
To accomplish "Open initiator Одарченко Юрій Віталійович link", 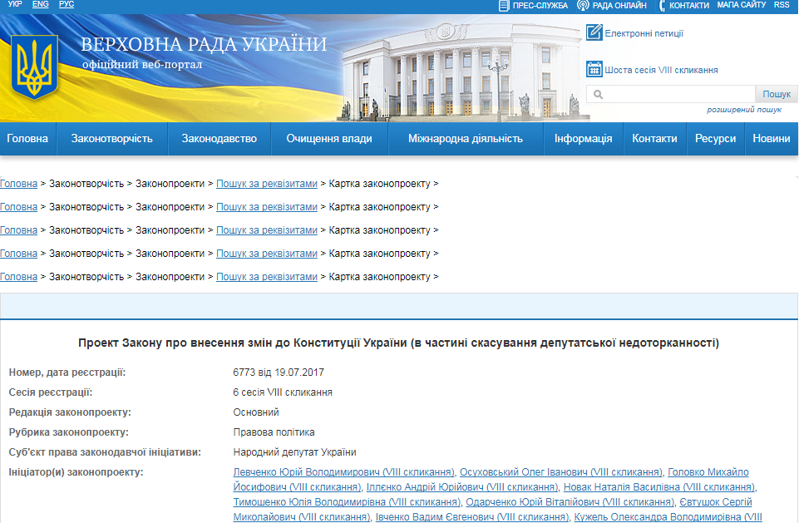I will pos(570,502).
